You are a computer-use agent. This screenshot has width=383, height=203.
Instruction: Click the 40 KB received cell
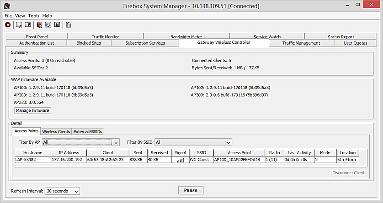coord(159,160)
